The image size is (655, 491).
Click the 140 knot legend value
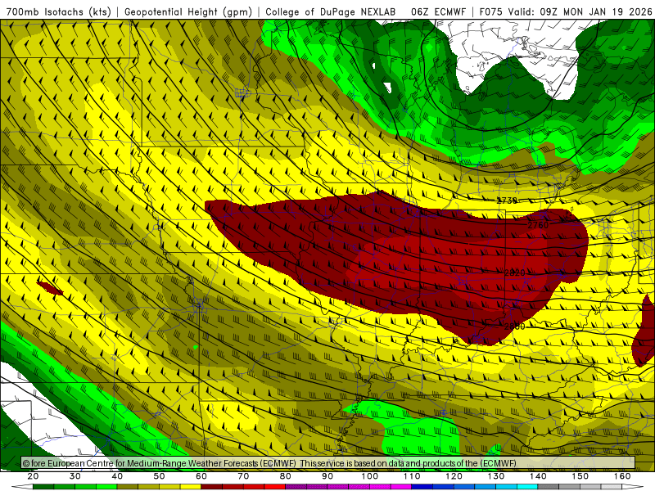click(538, 476)
